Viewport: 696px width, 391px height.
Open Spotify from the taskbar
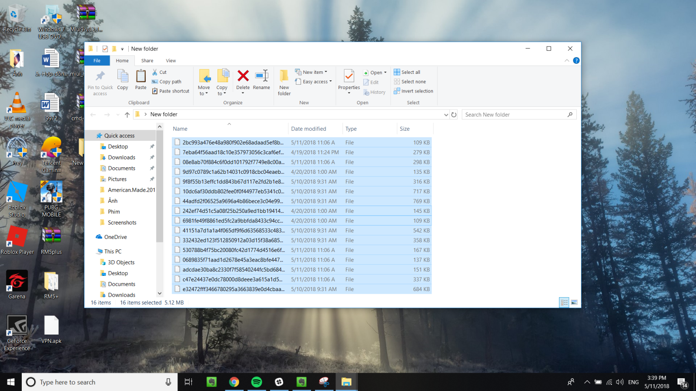257,382
